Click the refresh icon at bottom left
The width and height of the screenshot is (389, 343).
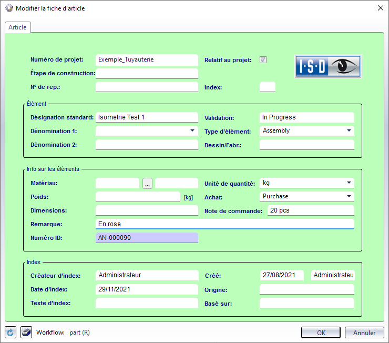tap(11, 332)
